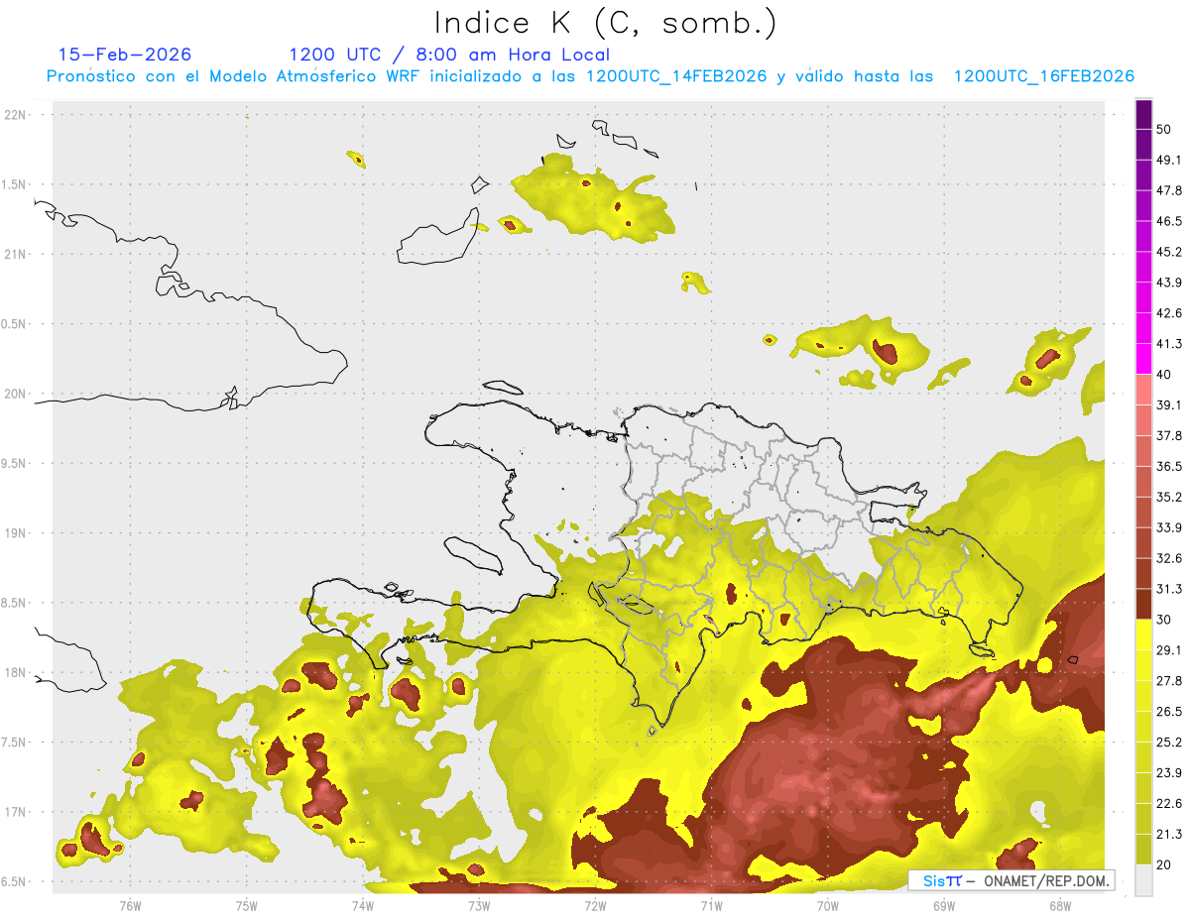
Task: Click the legend value 36.5
Action: (1169, 466)
